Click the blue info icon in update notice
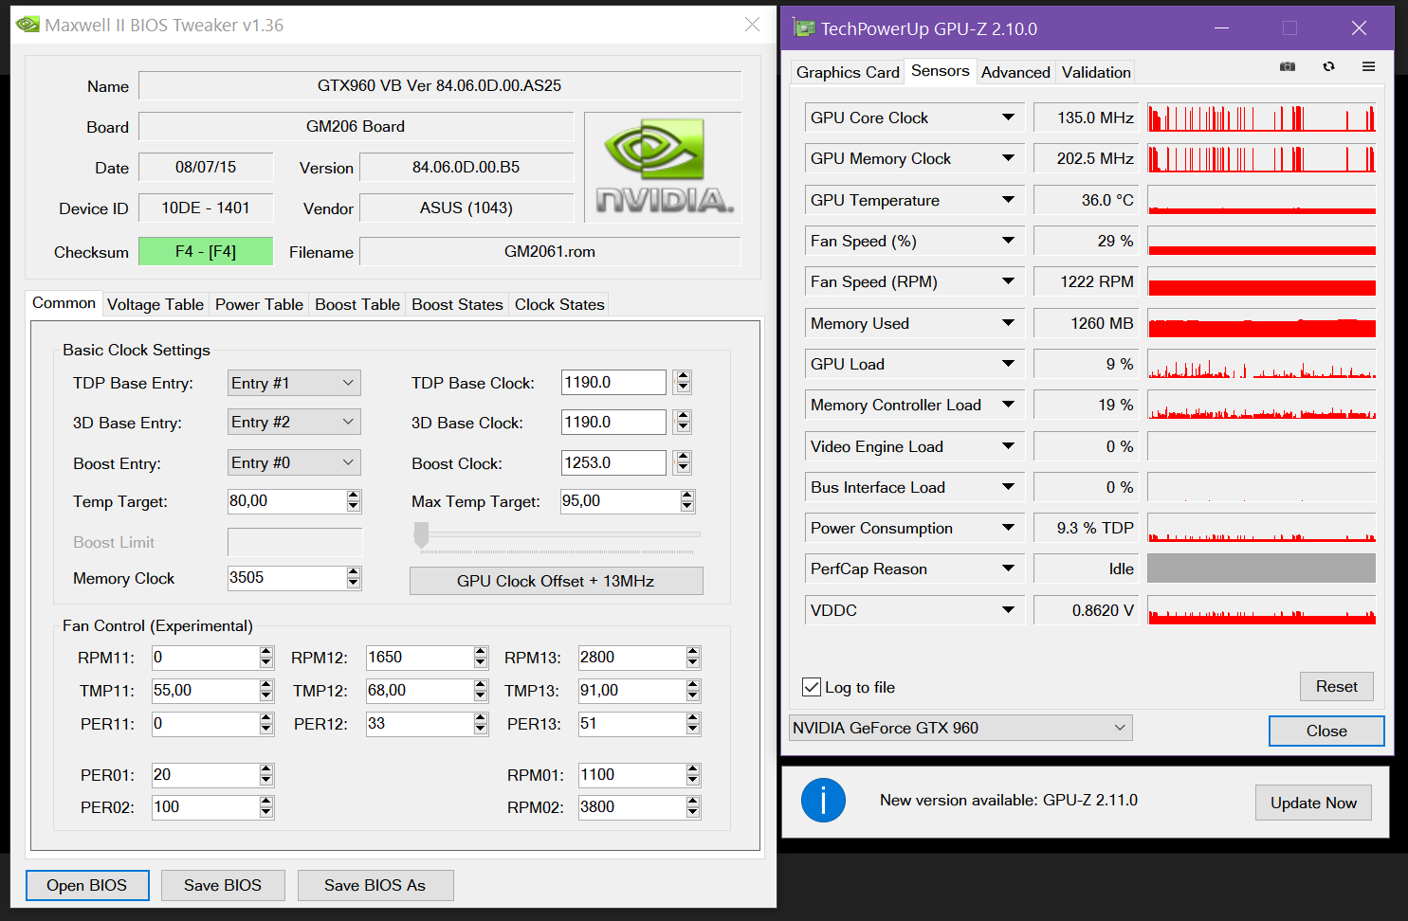 (823, 801)
